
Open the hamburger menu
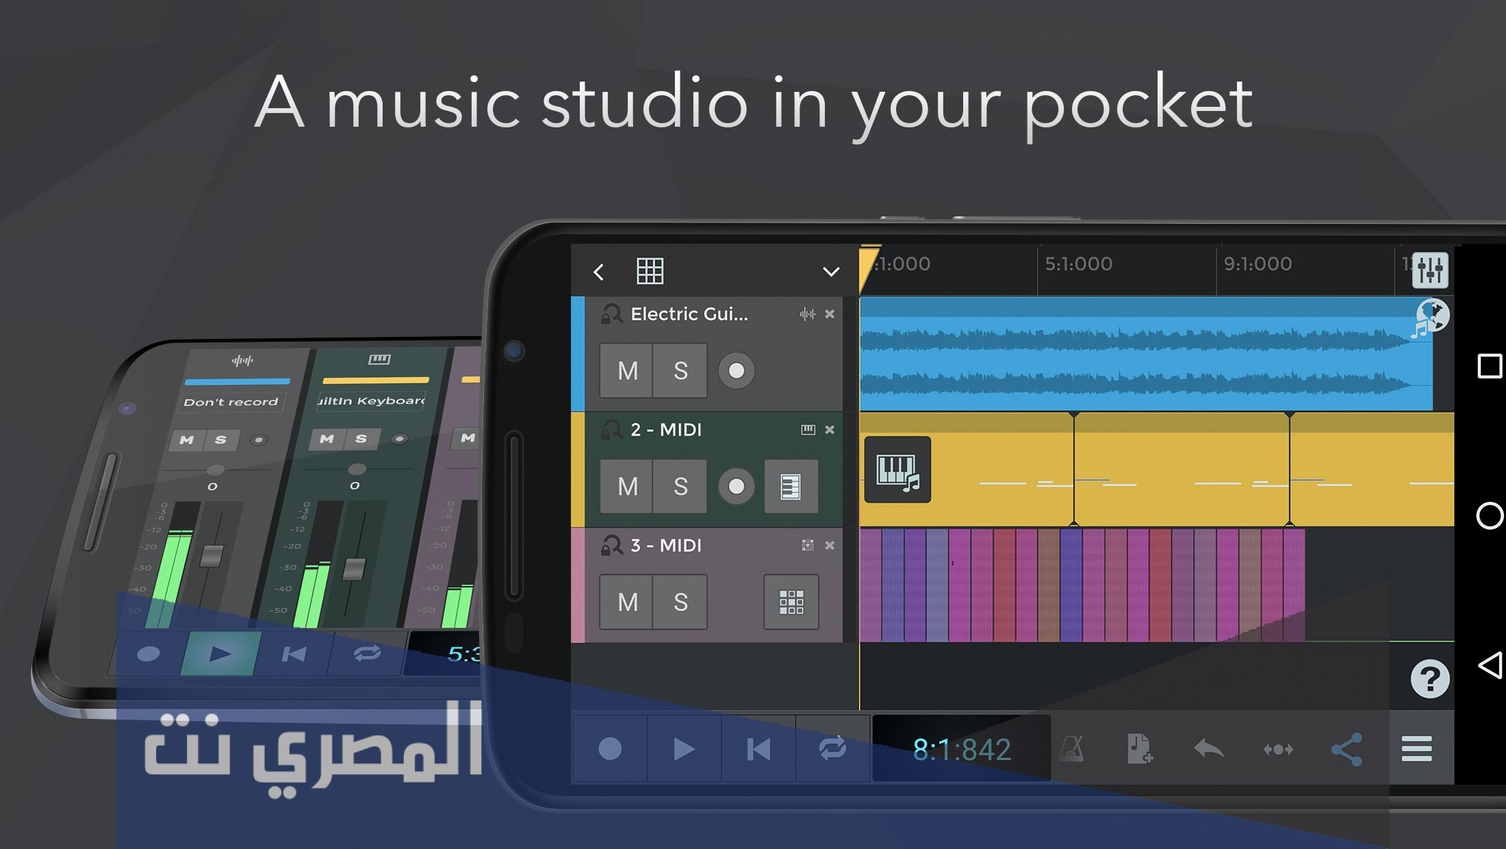click(1416, 749)
